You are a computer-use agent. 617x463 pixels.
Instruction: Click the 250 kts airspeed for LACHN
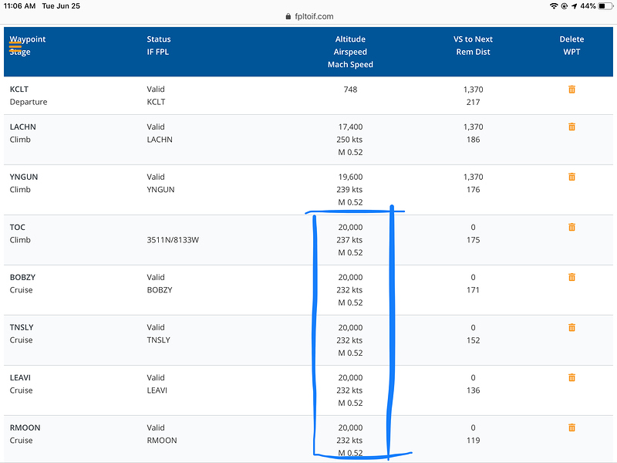(349, 140)
